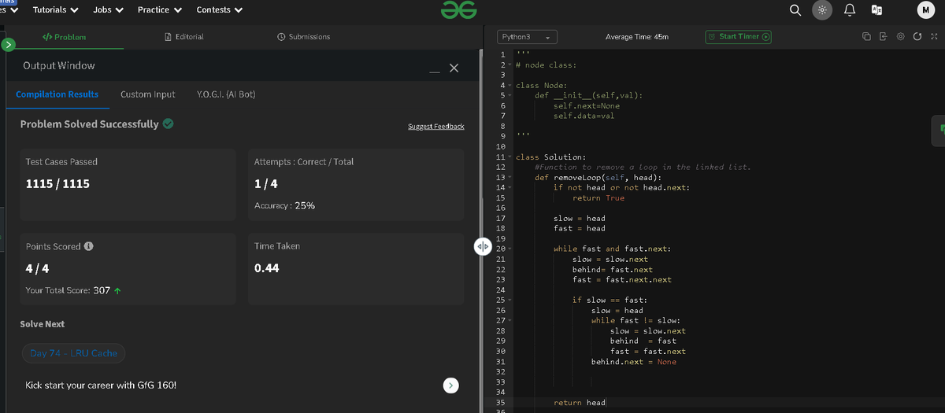Collapse code fold at line 11

click(x=510, y=157)
